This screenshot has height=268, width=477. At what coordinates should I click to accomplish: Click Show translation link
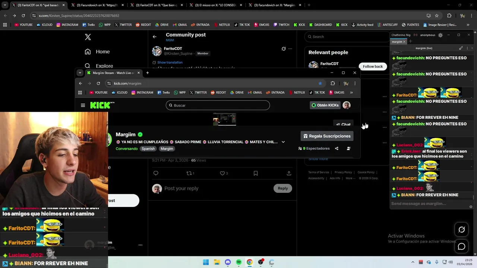(x=170, y=63)
